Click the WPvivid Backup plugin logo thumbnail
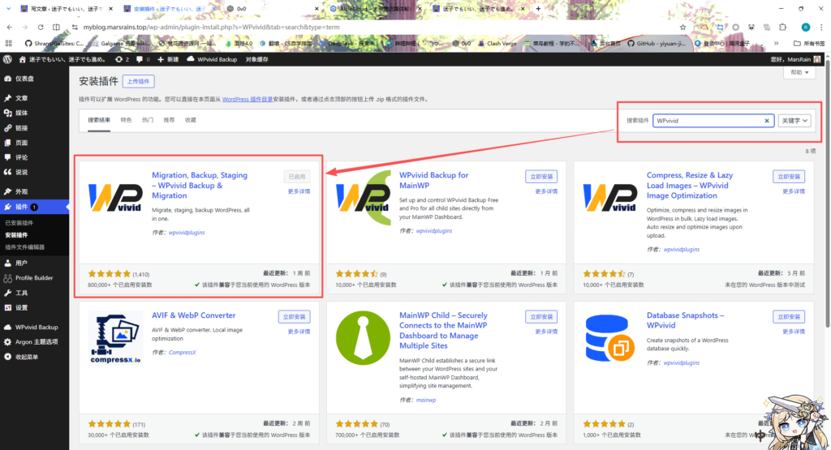The width and height of the screenshot is (831, 450). click(x=116, y=197)
